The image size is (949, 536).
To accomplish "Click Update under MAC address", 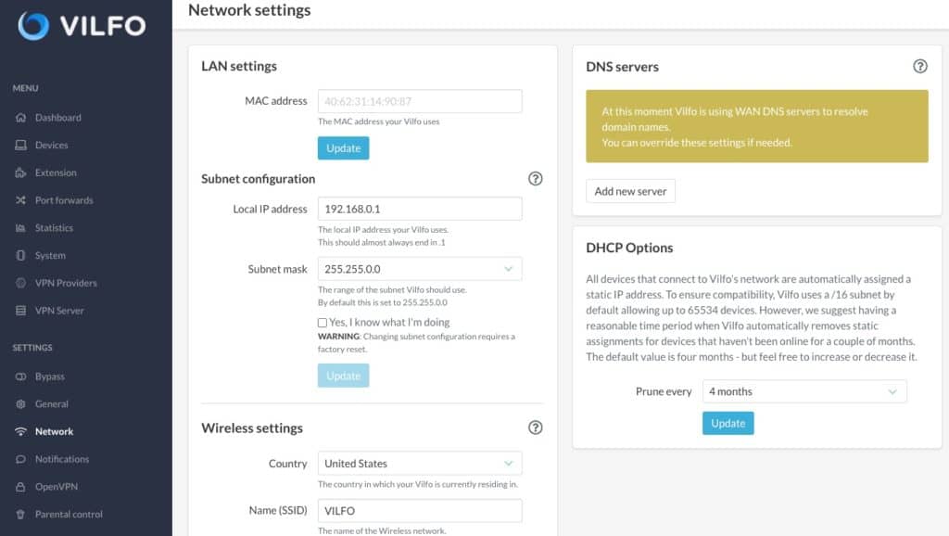I will pos(343,148).
